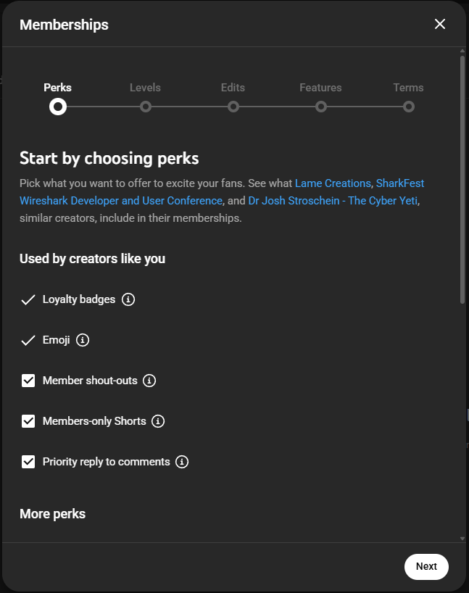
Task: Open the Member shout-outs info tooltip
Action: [149, 381]
